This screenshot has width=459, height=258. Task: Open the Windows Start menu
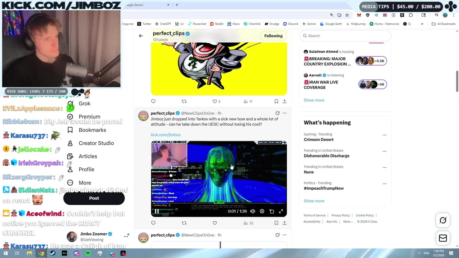tap(5, 253)
